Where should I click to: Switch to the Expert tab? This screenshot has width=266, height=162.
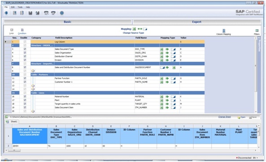click(197, 22)
